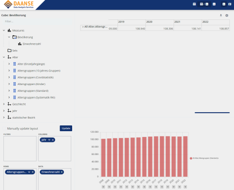Image resolution: width=234 pixels, height=190 pixels.
Task: Collapse the Measures tree node
Action: pyautogui.click(x=4, y=30)
